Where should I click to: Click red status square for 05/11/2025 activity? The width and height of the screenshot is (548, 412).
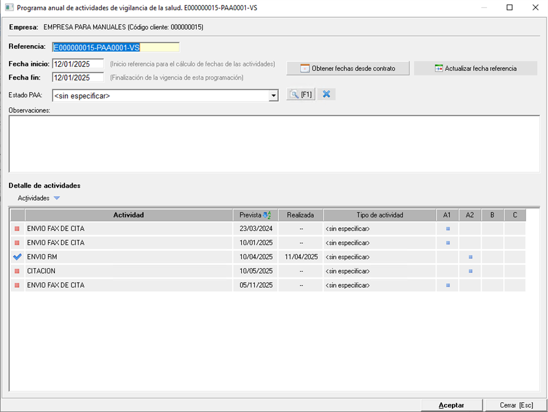[17, 285]
